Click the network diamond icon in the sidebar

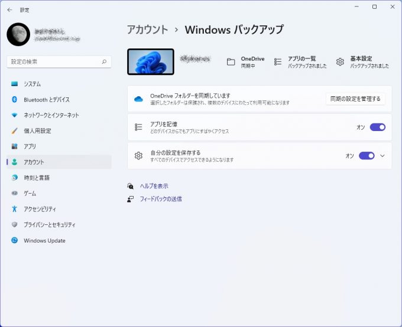15,115
